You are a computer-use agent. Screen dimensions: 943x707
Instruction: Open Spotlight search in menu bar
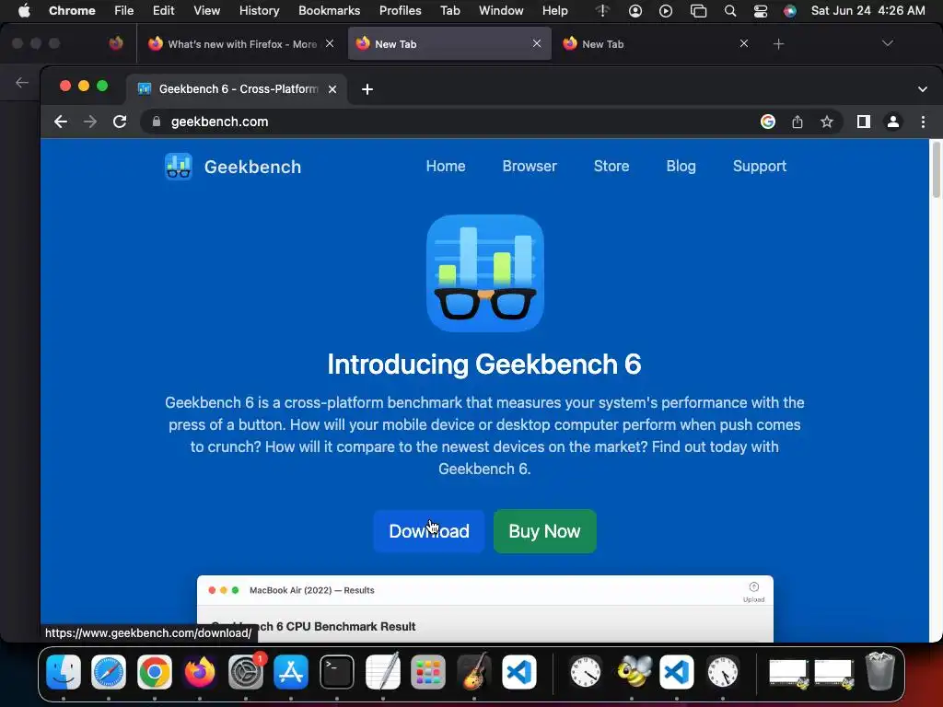[730, 11]
